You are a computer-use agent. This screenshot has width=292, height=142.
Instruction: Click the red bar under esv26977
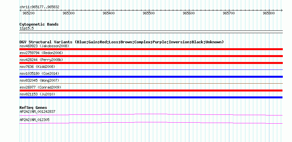click(151, 91)
